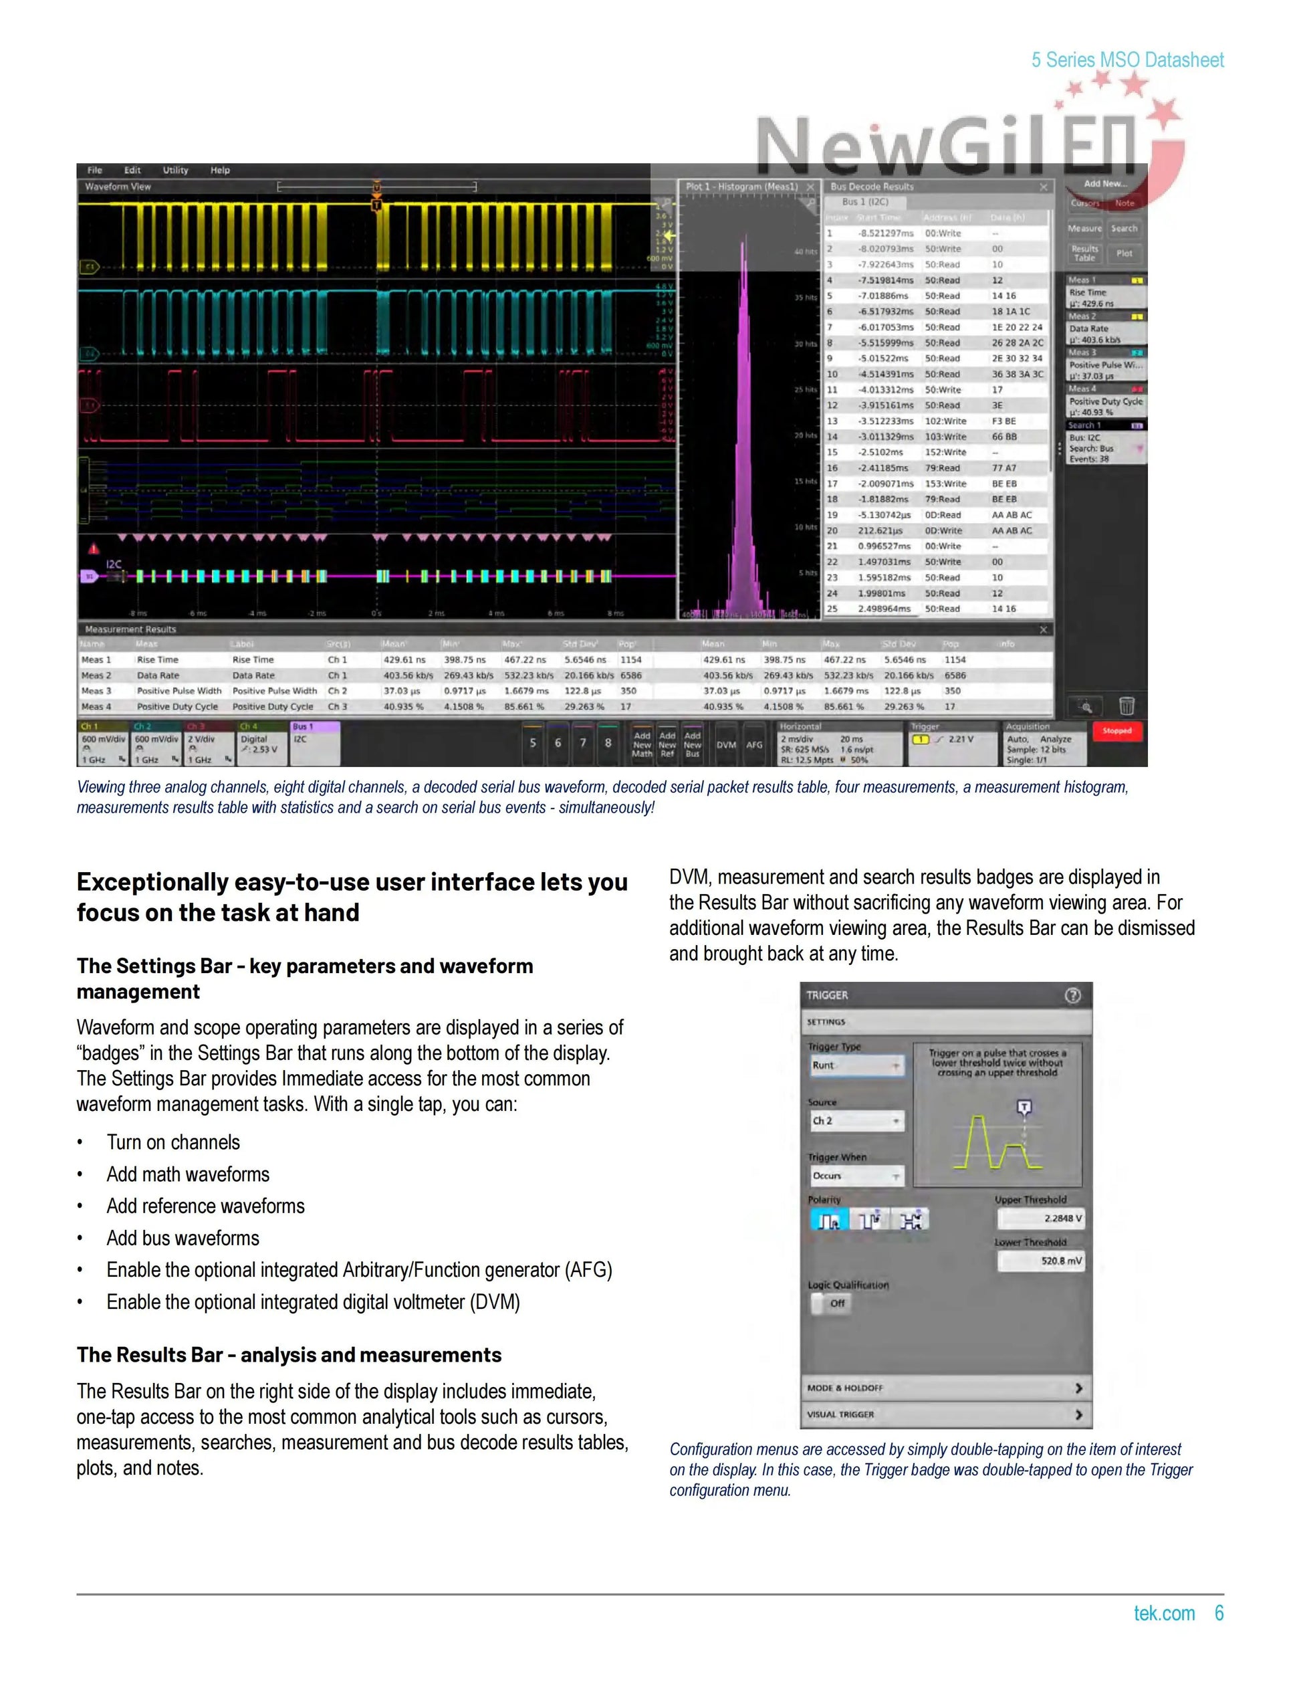The image size is (1301, 1684).
Task: Click the Channel 1 waveform handle
Action: (x=90, y=267)
